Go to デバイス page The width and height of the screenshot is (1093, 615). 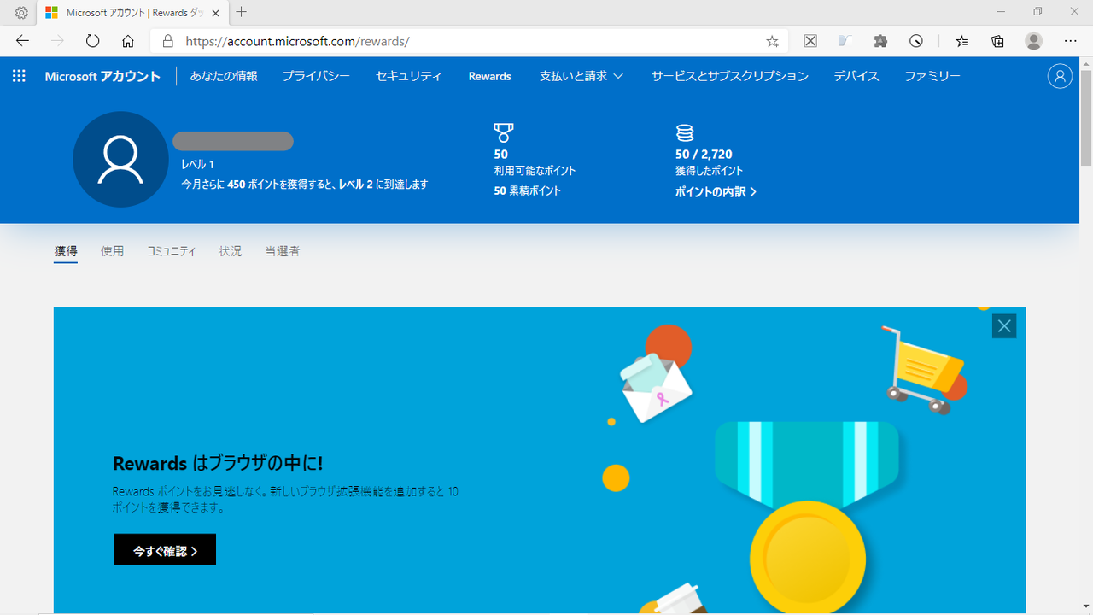[x=856, y=76]
